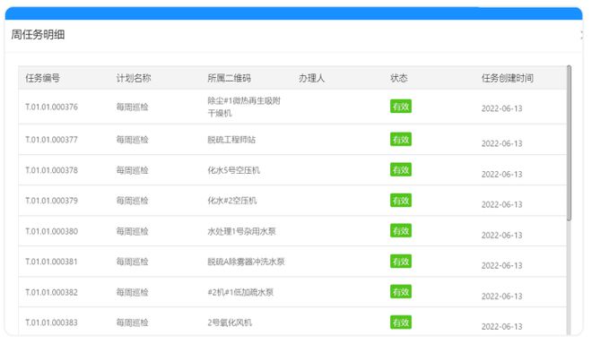Click 每周巡检 plan in row 000376
The height and width of the screenshot is (344, 592).
coord(132,107)
